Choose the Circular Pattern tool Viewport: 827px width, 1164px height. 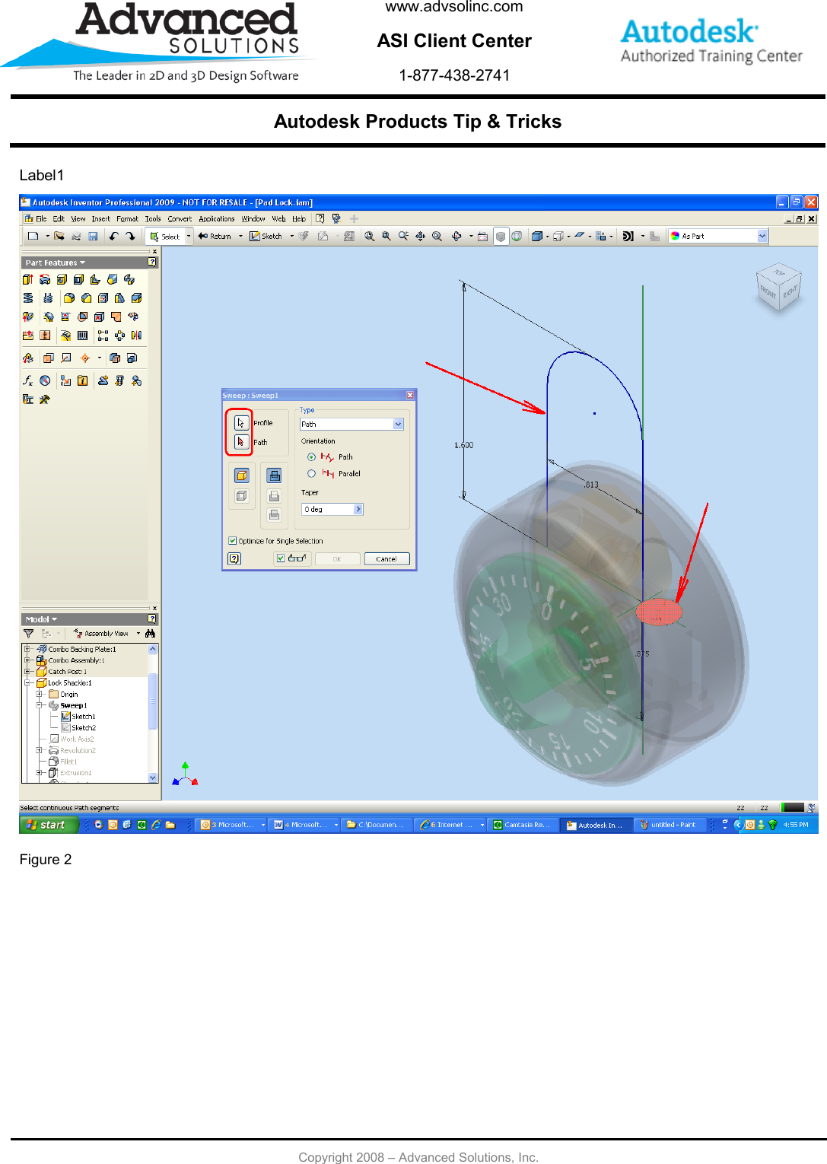coord(119,335)
